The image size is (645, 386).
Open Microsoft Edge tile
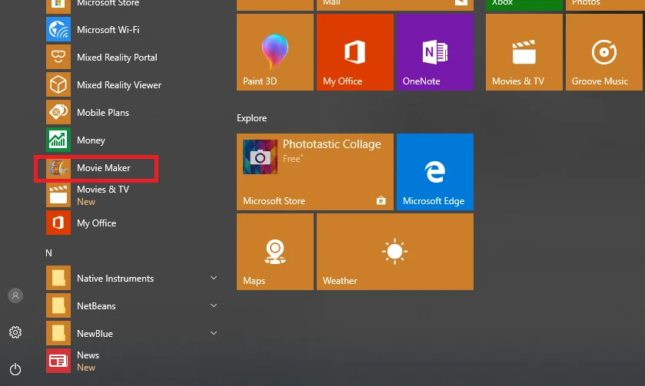click(435, 172)
